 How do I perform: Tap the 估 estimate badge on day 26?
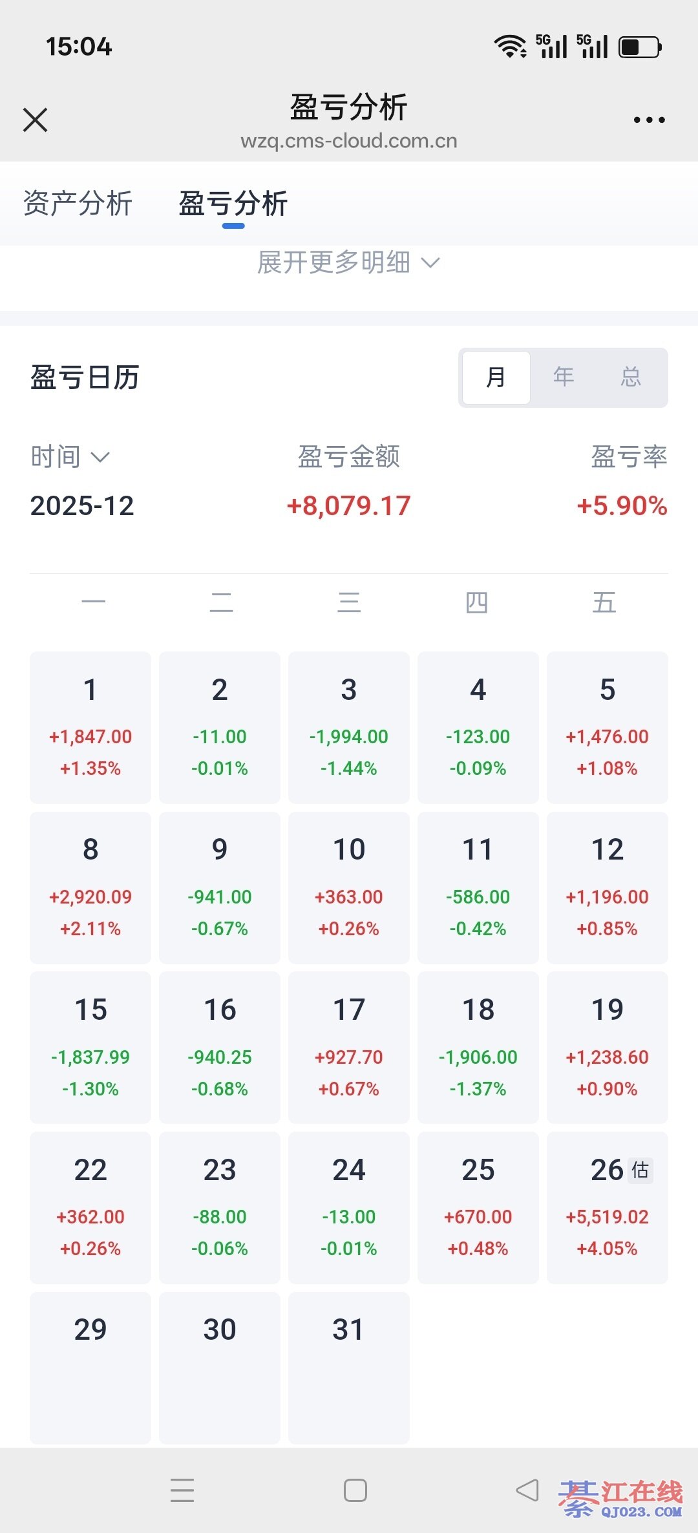(640, 1170)
